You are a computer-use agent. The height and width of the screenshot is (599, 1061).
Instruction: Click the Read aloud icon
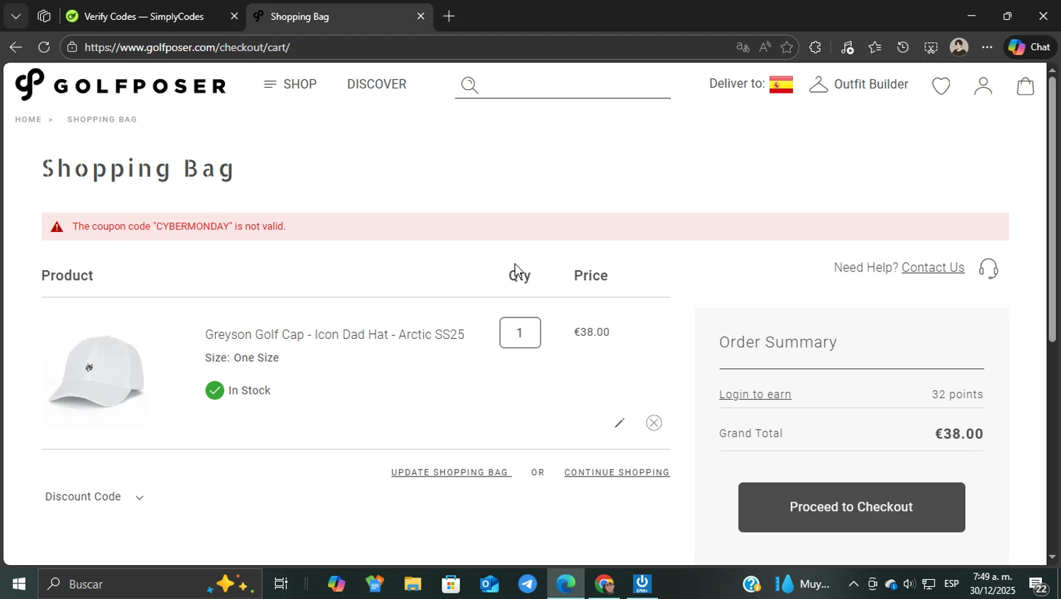pyautogui.click(x=765, y=47)
